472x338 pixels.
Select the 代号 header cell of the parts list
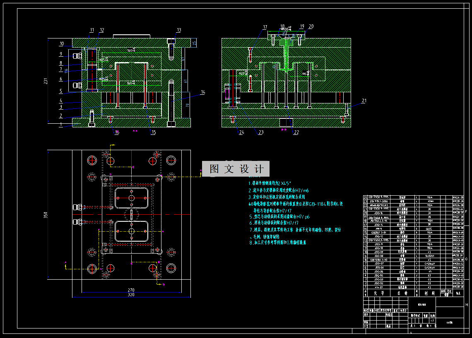point(379,293)
